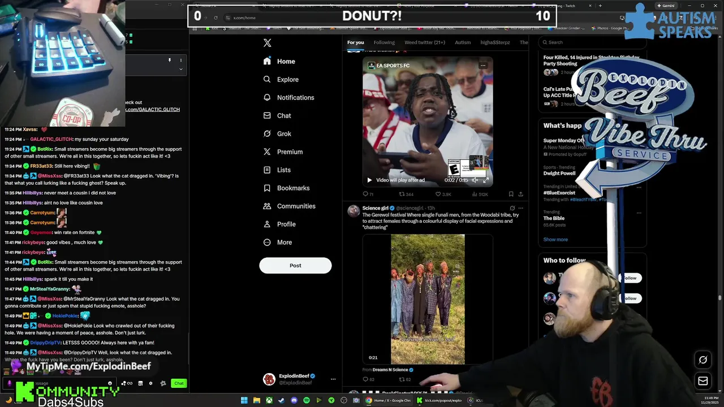Repost the EA SPORTS FC post
The image size is (724, 407).
pyautogui.click(x=406, y=194)
